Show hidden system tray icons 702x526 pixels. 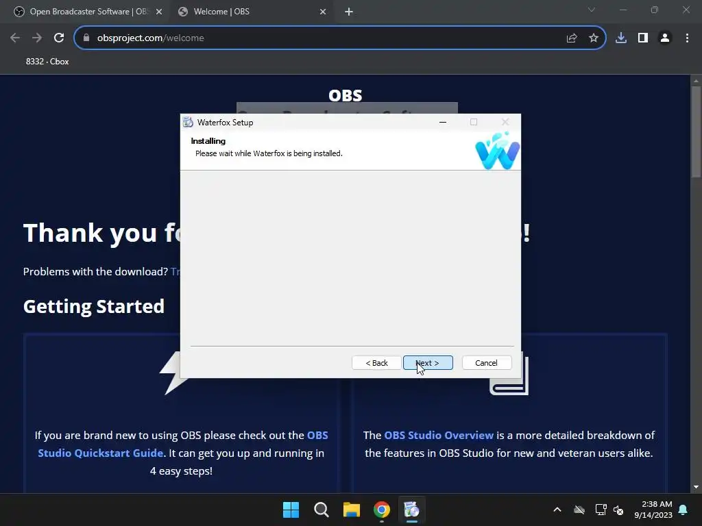(557, 510)
